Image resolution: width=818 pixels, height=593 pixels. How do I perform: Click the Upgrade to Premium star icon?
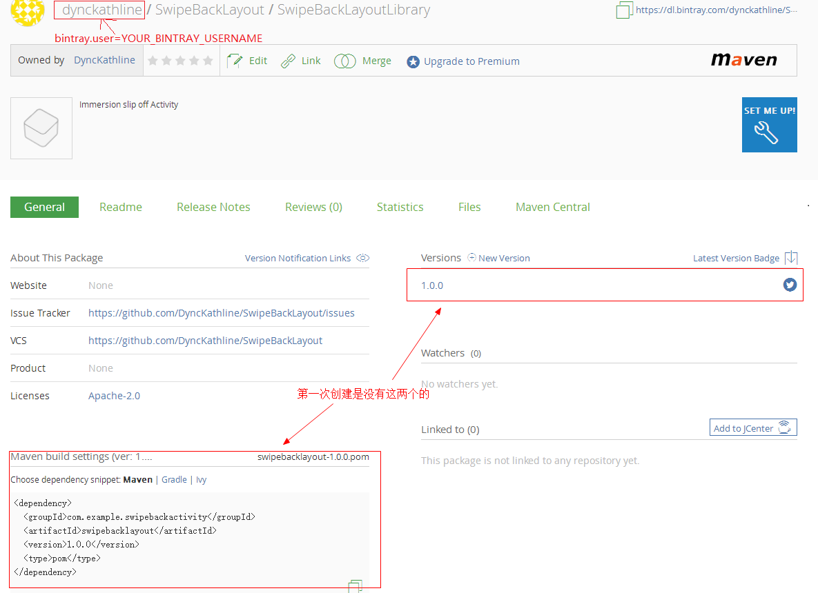point(413,61)
